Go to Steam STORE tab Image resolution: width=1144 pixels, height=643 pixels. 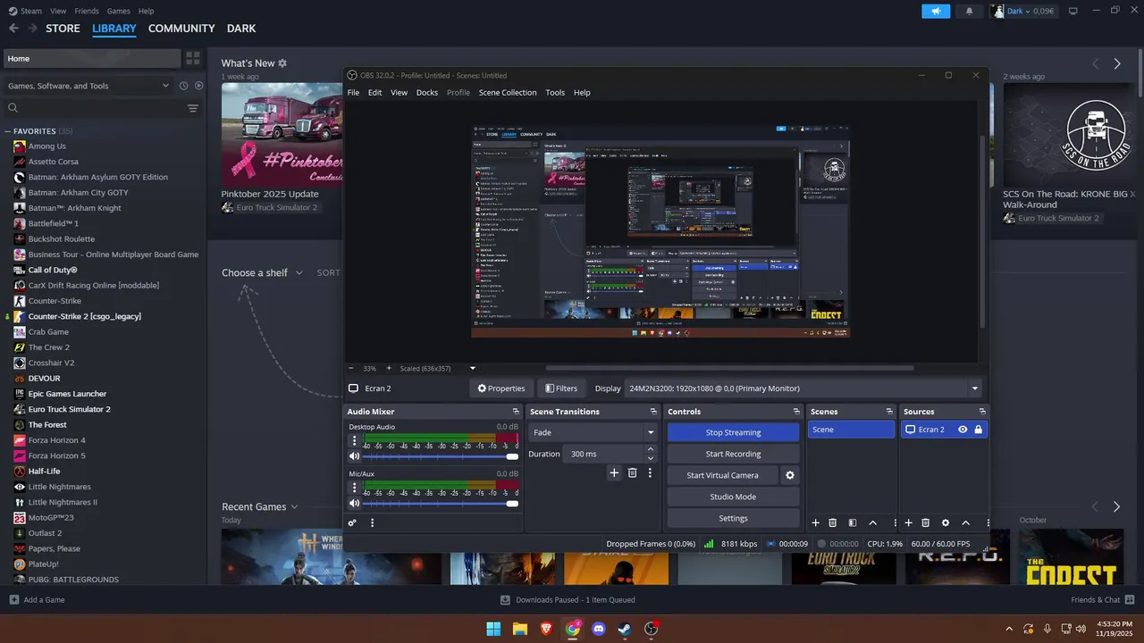click(x=63, y=29)
